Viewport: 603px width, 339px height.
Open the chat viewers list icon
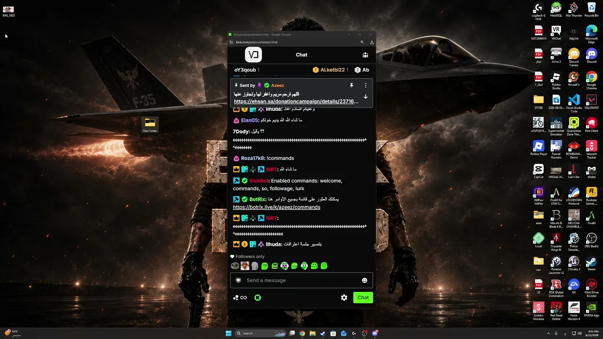[x=365, y=55]
